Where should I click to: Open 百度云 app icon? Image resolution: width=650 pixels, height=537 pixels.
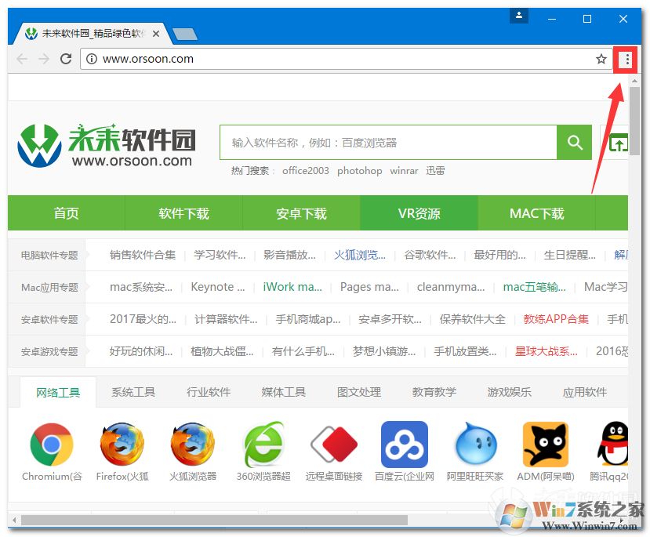coord(405,444)
